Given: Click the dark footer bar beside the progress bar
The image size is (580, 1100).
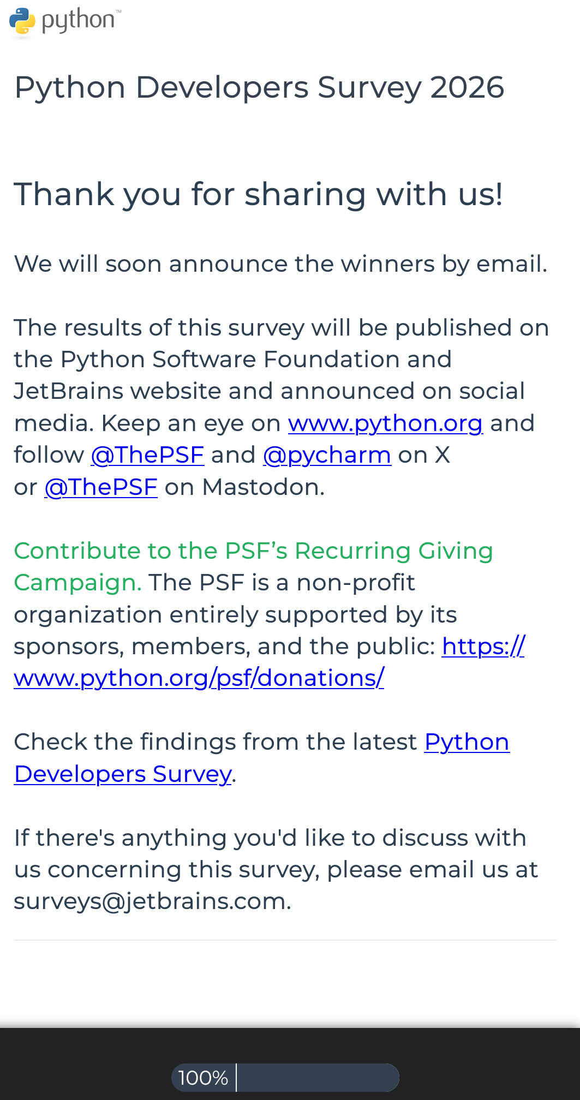Looking at the screenshot, I should [491, 1064].
